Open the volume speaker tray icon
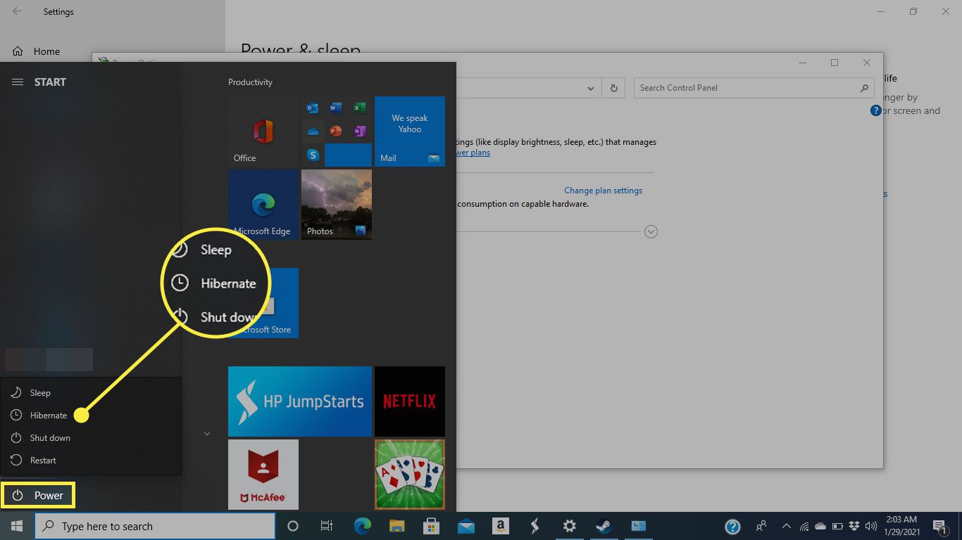This screenshot has height=540, width=962. [871, 526]
